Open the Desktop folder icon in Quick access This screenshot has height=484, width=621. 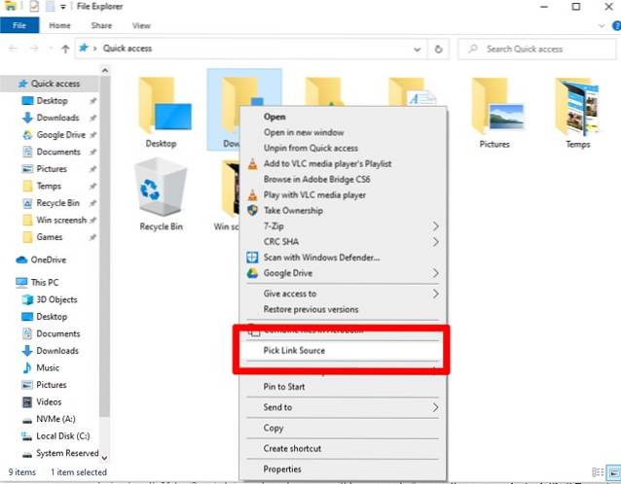tap(164, 106)
